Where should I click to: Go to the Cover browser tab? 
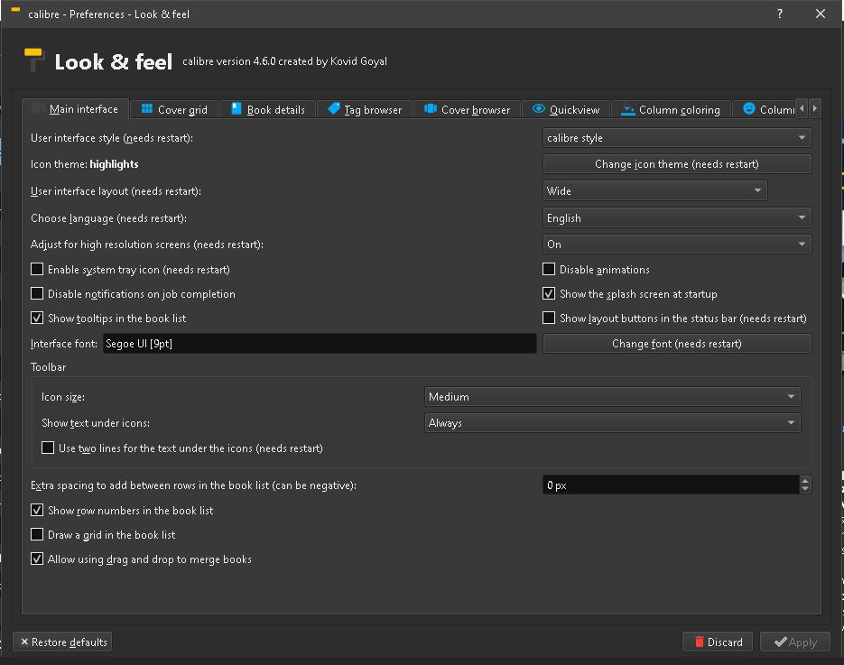[x=467, y=110]
